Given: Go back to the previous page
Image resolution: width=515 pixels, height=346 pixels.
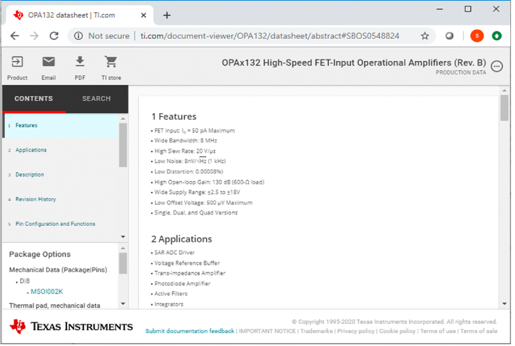Looking at the screenshot, I should 15,36.
